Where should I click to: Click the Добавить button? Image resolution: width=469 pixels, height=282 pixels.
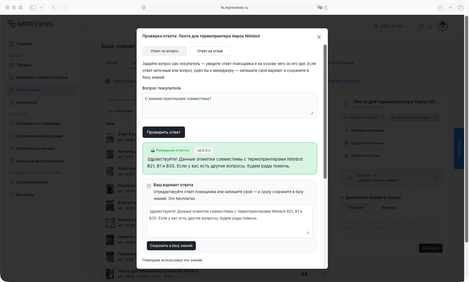(431, 248)
